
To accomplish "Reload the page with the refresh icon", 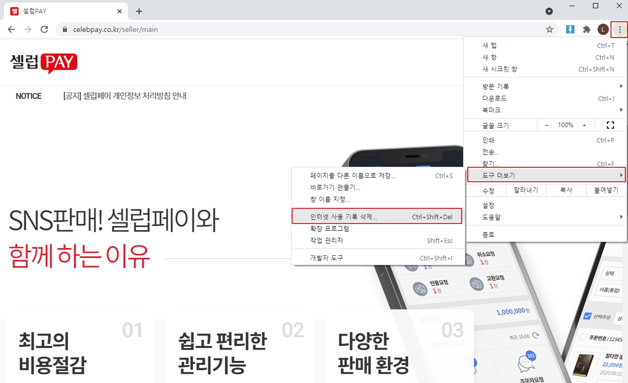I will point(44,29).
